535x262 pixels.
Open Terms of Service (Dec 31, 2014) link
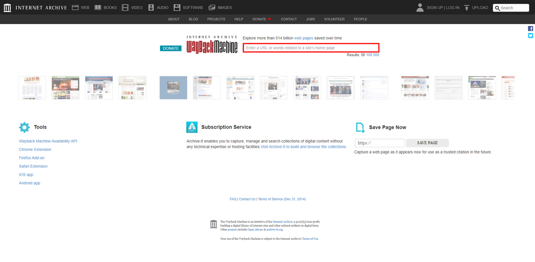point(282,199)
